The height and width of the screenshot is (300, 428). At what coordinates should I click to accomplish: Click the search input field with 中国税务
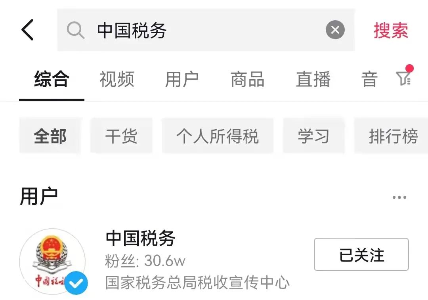[x=206, y=30]
